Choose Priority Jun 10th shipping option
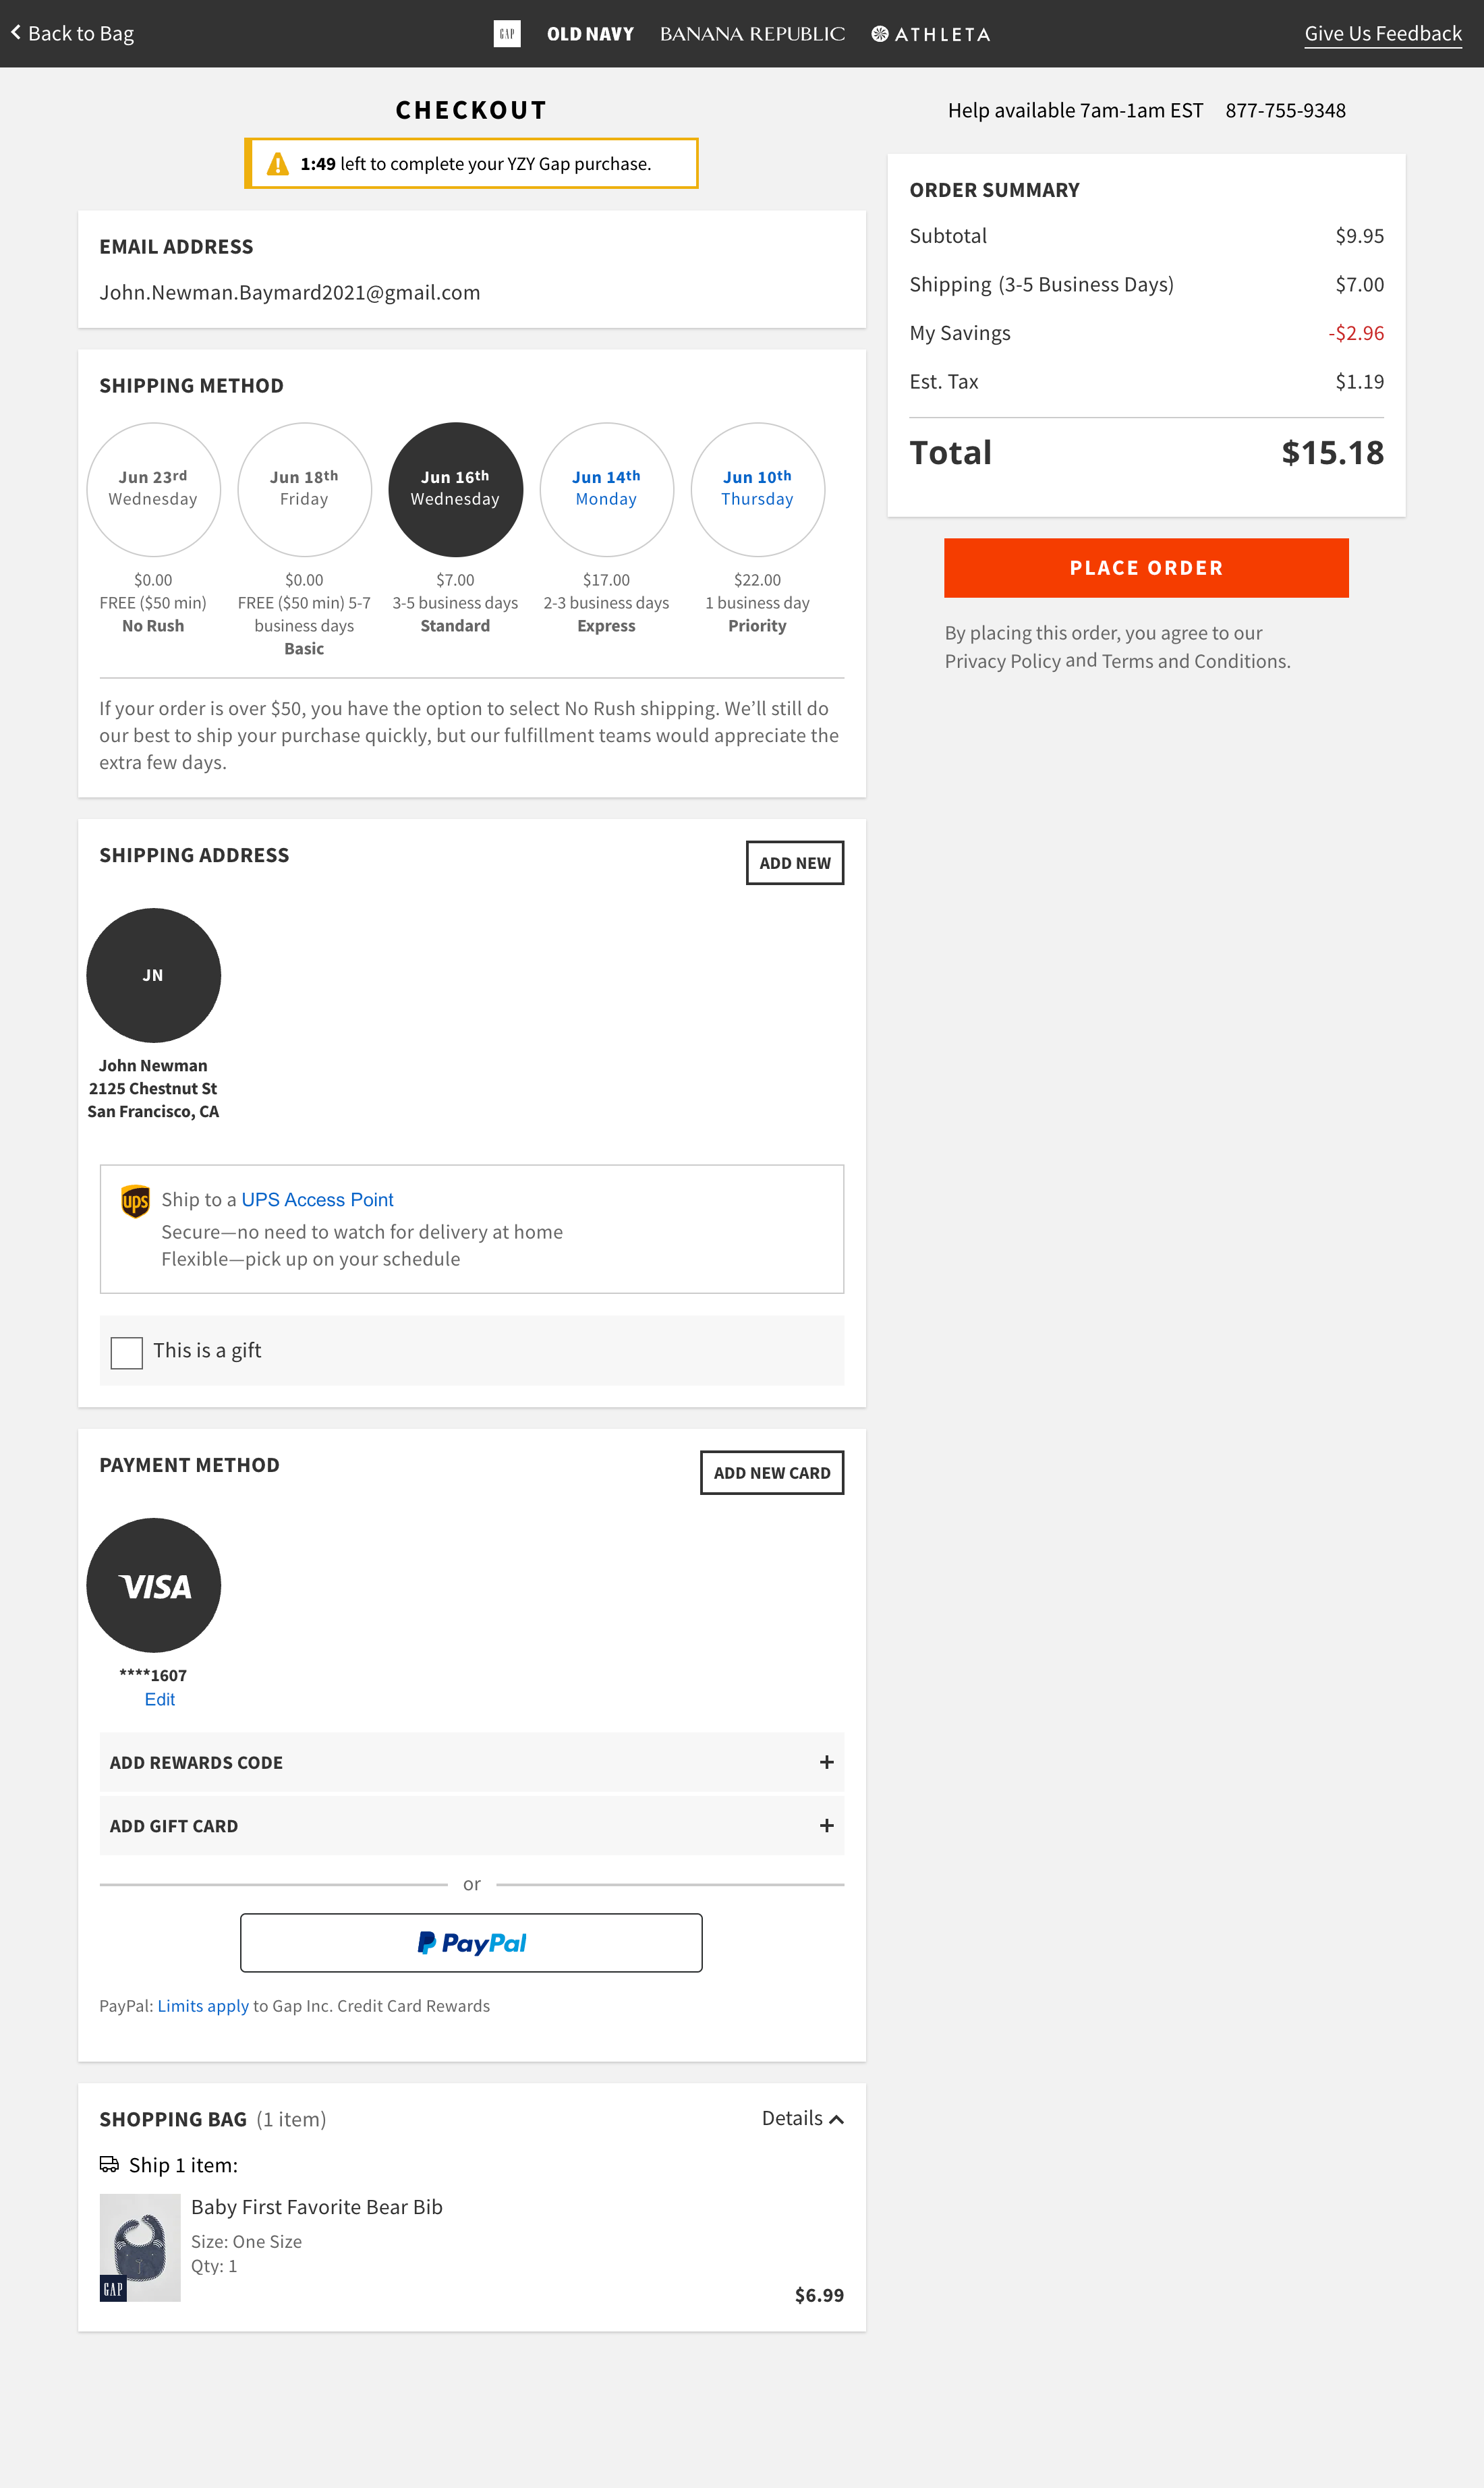 pos(757,490)
